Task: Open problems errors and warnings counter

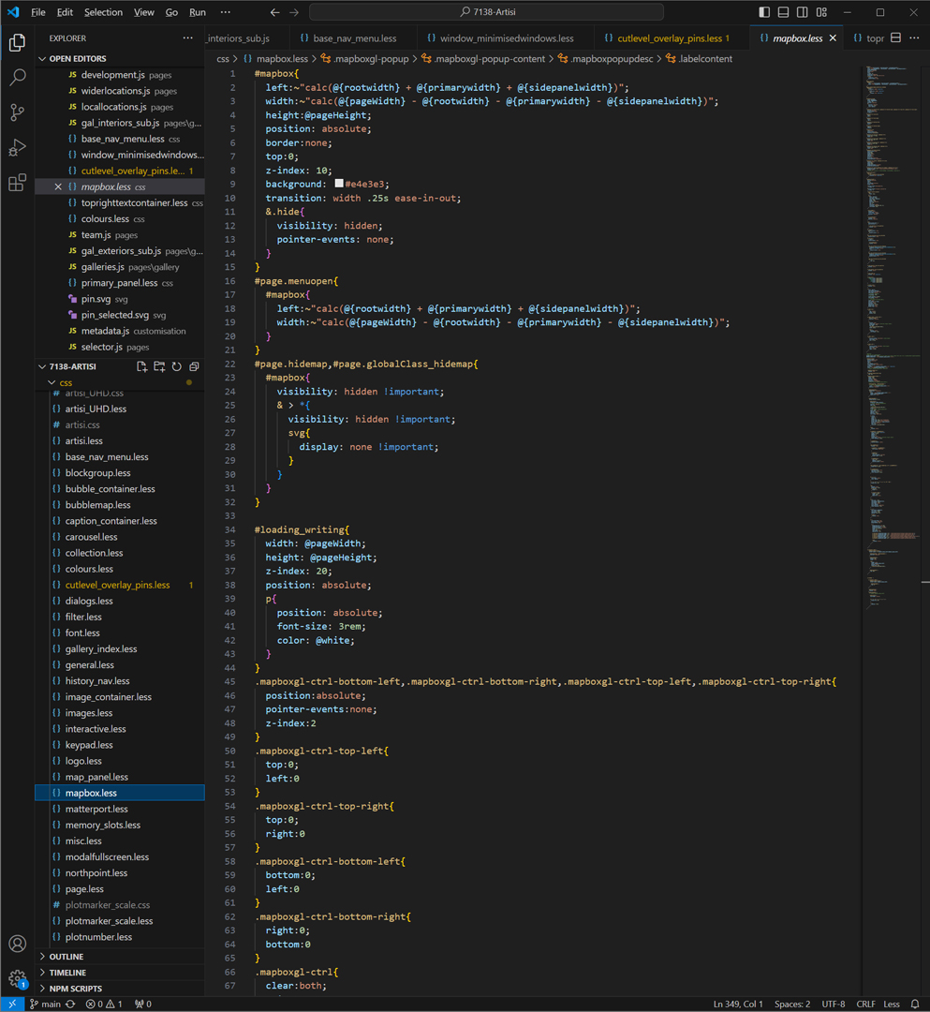Action: point(104,1005)
